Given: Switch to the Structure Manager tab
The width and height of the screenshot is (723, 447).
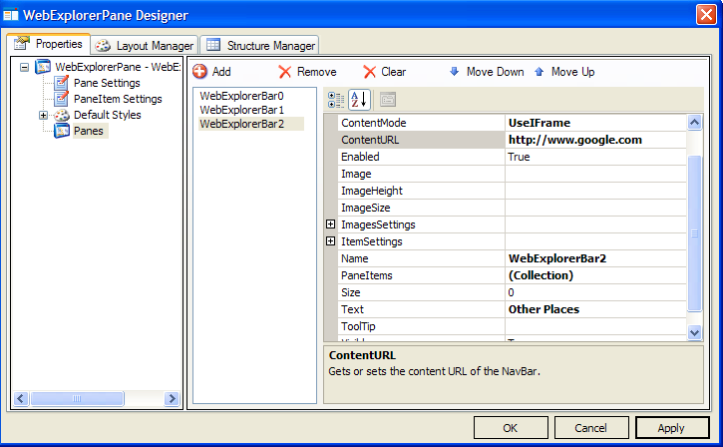Looking at the screenshot, I should 259,46.
